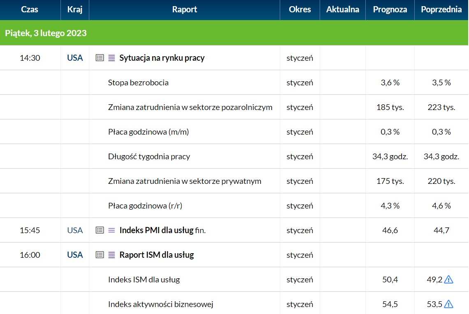
Task: Click the Raport column header
Action: 185,9
